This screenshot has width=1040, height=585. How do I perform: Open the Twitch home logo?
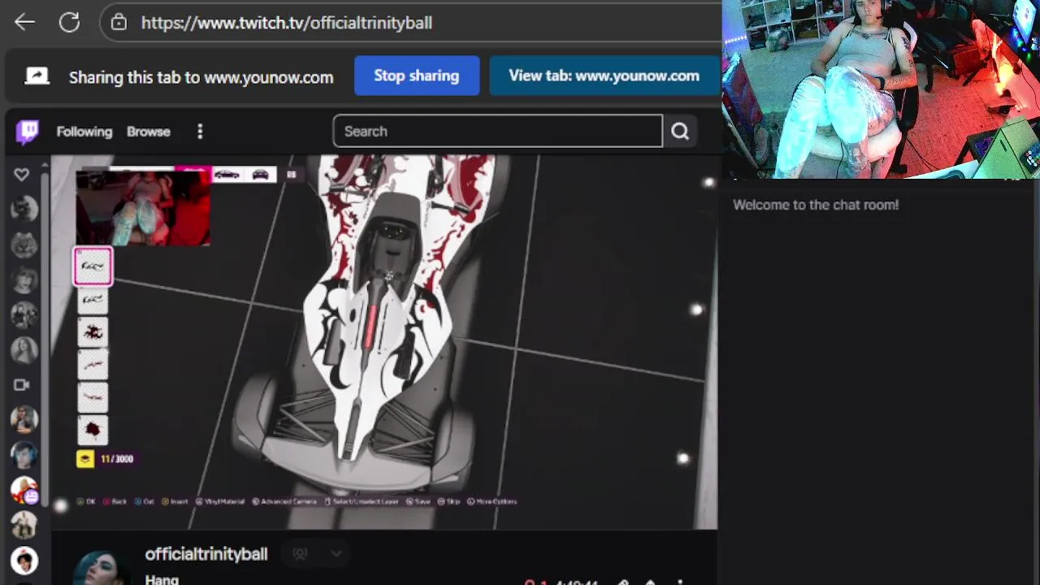click(x=28, y=132)
